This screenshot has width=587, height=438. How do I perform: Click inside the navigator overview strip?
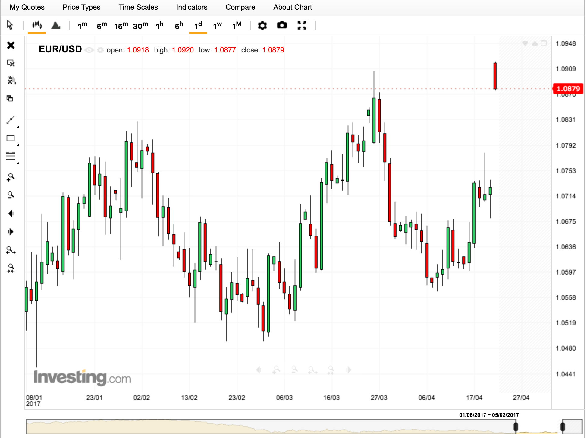pyautogui.click(x=304, y=427)
